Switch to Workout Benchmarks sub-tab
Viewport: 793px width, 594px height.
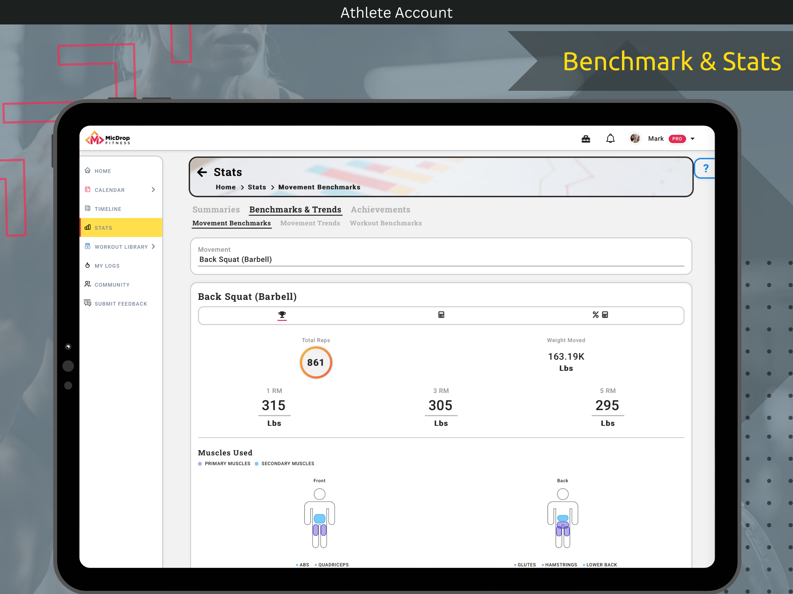(386, 223)
